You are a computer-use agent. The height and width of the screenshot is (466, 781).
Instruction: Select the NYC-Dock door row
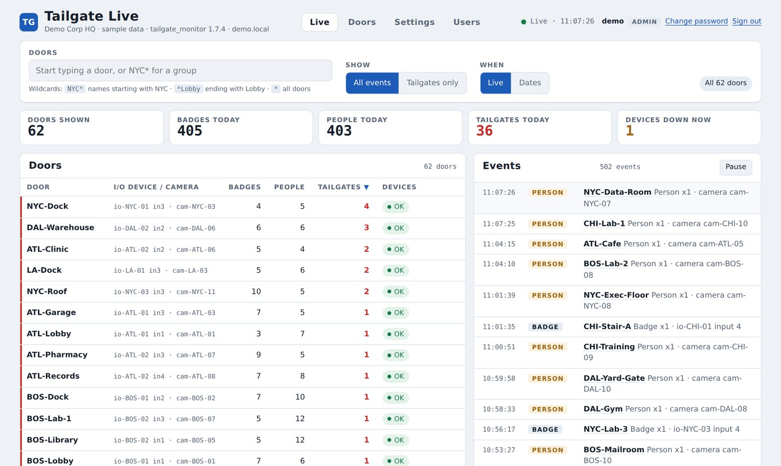coord(243,206)
